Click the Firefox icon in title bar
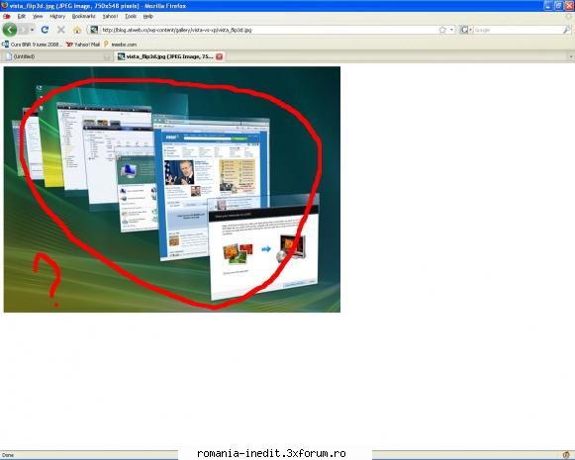575x460 pixels. click(4, 6)
